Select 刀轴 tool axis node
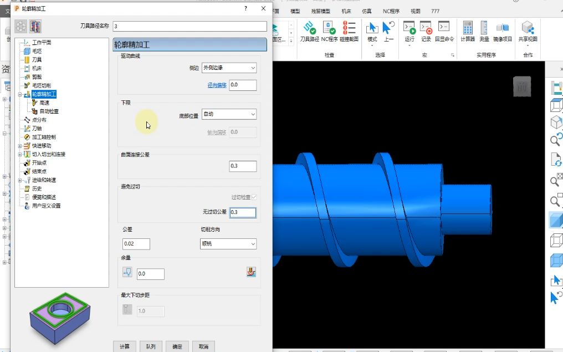563x352 pixels. click(x=37, y=128)
